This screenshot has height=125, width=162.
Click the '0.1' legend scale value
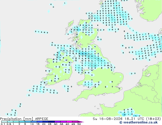pyautogui.click(x=3, y=124)
